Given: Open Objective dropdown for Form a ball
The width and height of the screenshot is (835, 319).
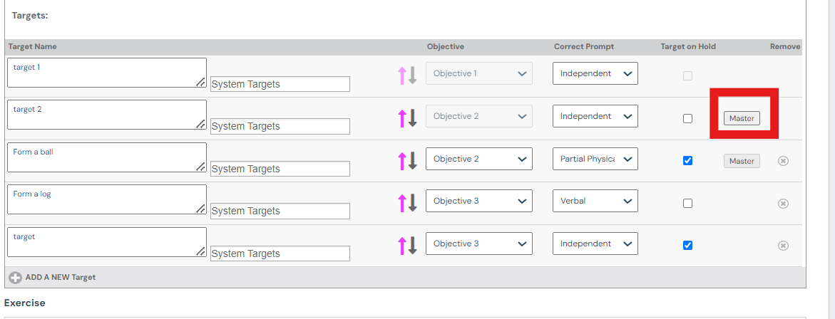Looking at the screenshot, I should [478, 159].
